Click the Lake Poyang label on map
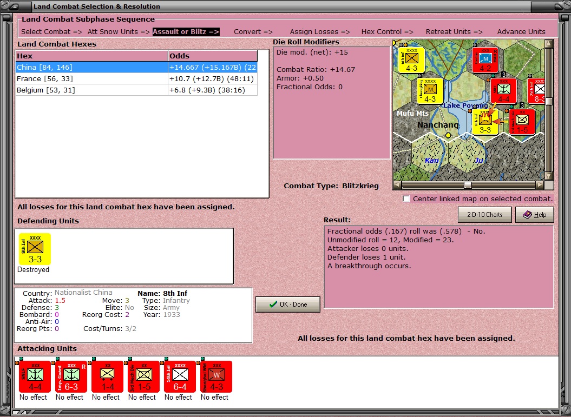 [465, 105]
